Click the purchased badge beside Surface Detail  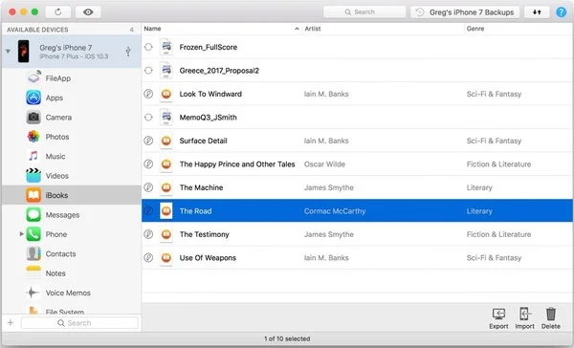point(148,141)
